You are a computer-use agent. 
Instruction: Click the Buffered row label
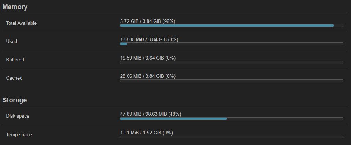pos(15,60)
